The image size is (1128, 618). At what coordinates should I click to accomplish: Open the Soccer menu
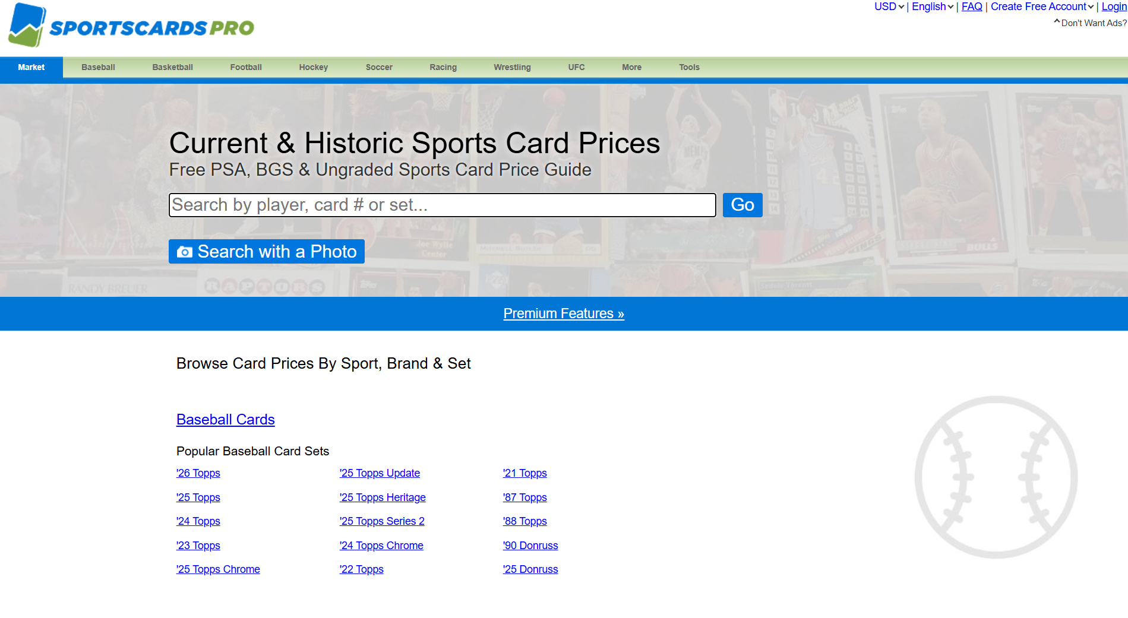pos(379,67)
